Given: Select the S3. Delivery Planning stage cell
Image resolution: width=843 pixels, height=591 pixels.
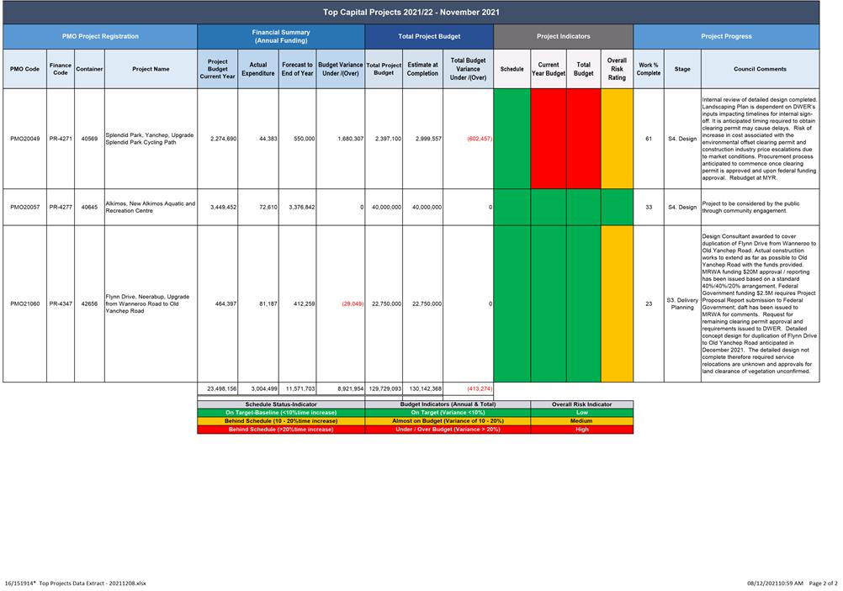Looking at the screenshot, I should (681, 303).
